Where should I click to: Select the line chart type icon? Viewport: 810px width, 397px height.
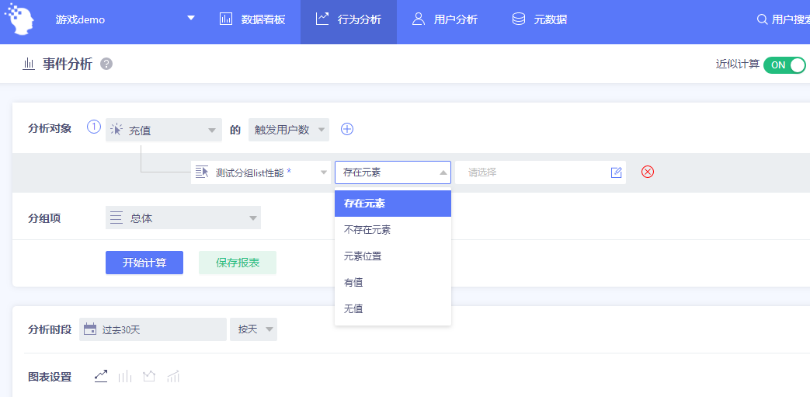pyautogui.click(x=101, y=376)
